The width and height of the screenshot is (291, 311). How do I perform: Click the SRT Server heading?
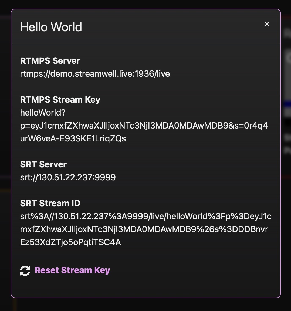pyautogui.click(x=43, y=164)
